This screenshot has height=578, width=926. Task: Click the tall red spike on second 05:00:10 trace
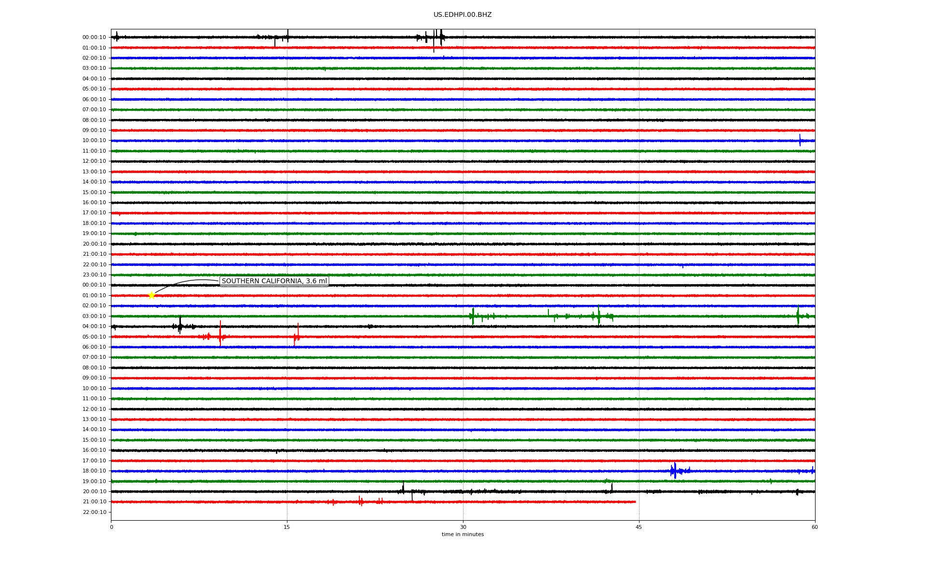point(220,332)
